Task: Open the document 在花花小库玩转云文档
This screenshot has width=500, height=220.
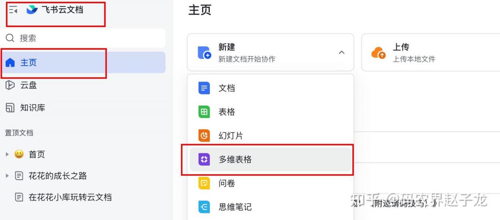Action: 70,197
